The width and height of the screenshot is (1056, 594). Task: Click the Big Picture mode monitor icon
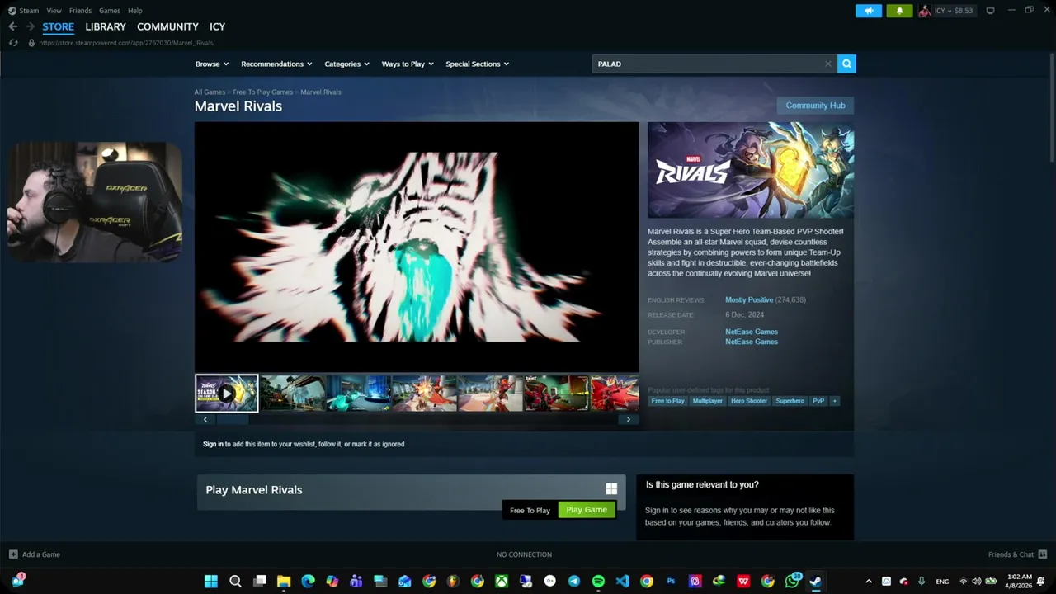(990, 11)
